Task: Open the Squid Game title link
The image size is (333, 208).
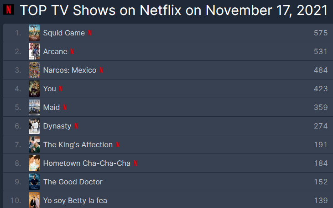Action: (x=64, y=33)
